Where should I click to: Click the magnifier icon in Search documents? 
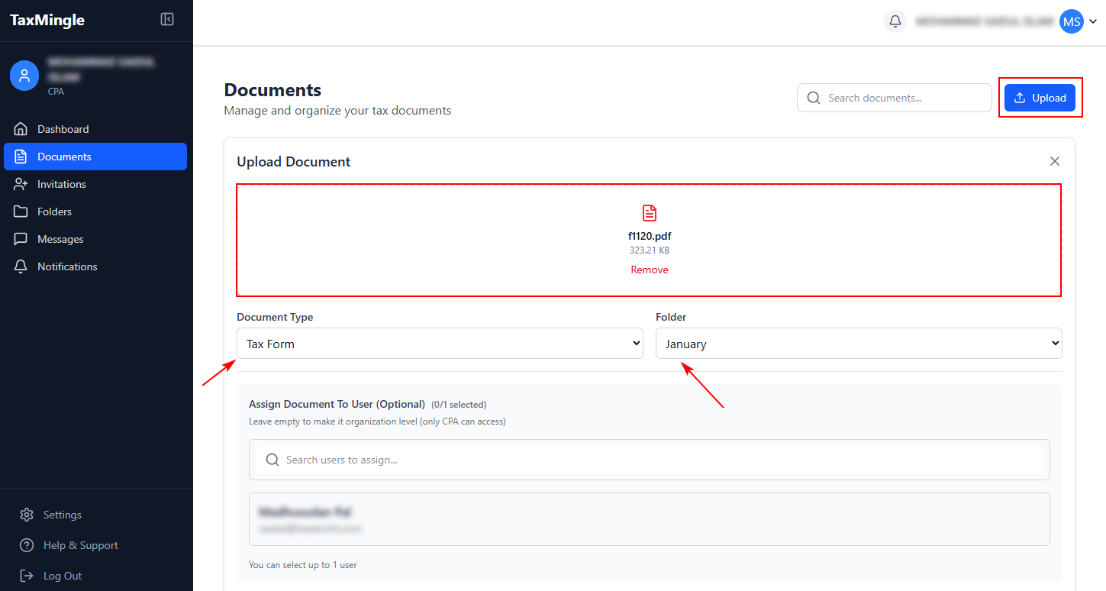[814, 98]
